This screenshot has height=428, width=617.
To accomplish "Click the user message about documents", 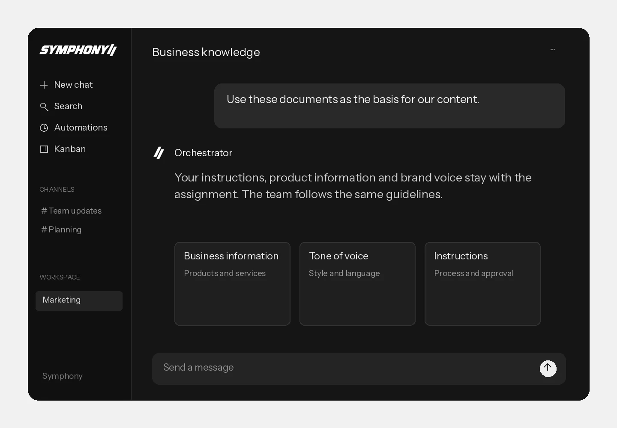I will (389, 106).
